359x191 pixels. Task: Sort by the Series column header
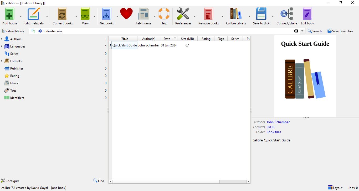[x=235, y=39]
